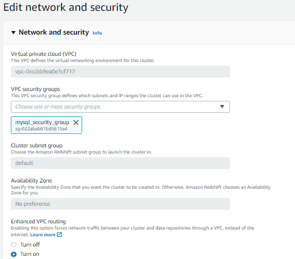Click the No preference Availability Zone field
The image size is (295, 259).
[120, 204]
